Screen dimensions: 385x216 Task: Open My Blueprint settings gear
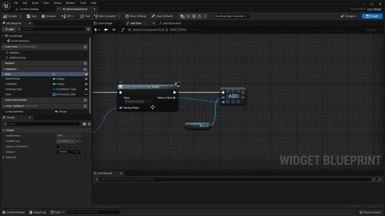[x=88, y=29]
